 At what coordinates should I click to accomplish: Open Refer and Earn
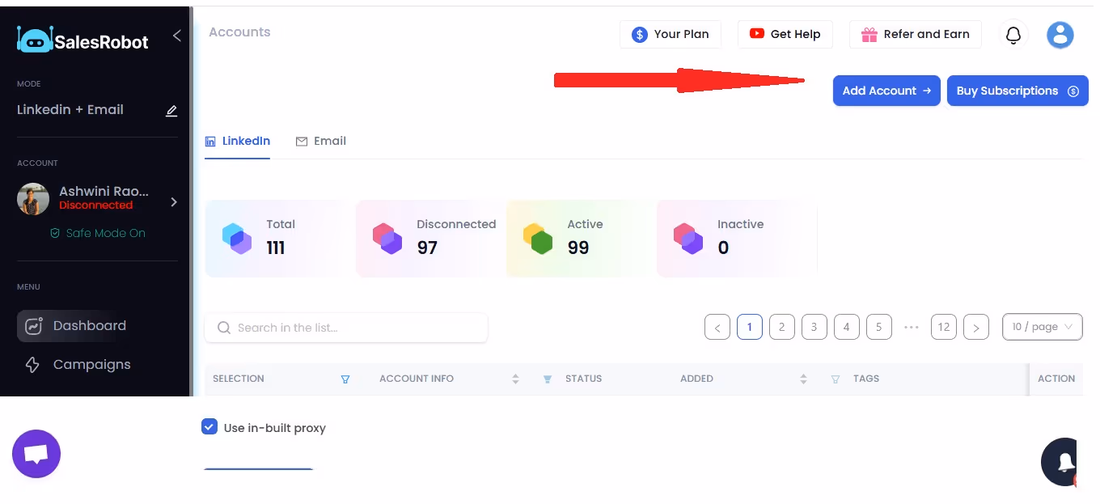[915, 34]
